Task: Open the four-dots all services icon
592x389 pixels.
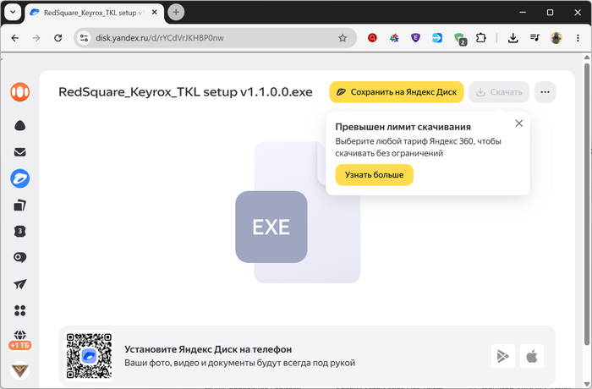Action: pos(20,310)
